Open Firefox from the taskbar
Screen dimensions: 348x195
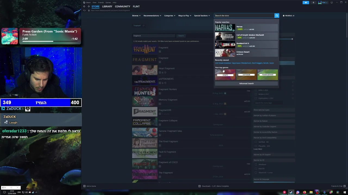[x=304, y=192]
